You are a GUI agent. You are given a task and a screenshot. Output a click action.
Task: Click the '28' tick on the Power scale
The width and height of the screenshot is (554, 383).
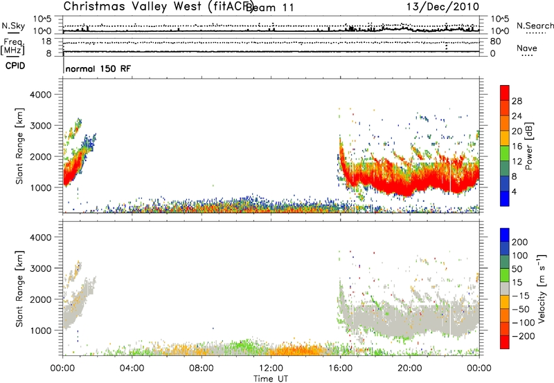pos(517,101)
